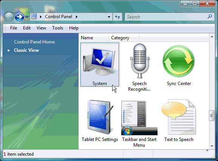
Task: Select Classic View in the sidebar
Action: click(x=26, y=50)
